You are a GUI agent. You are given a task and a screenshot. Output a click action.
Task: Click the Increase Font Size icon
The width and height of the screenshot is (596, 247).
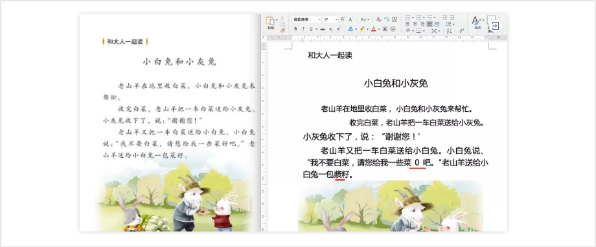(x=343, y=19)
